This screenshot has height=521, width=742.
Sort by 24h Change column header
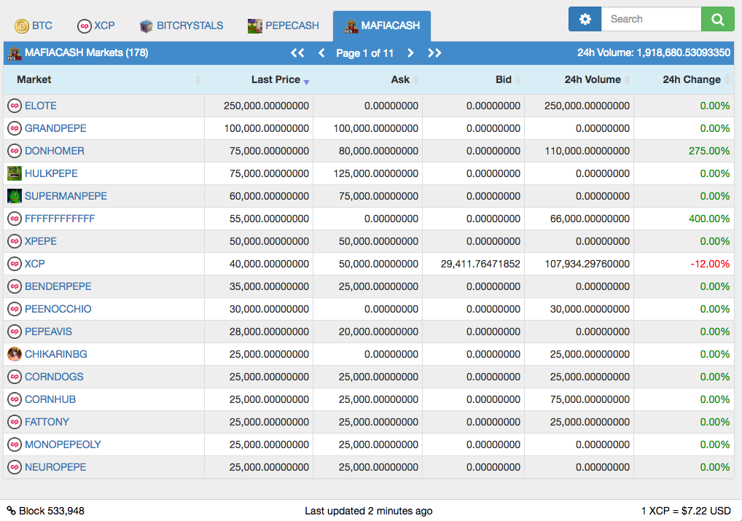pos(684,79)
